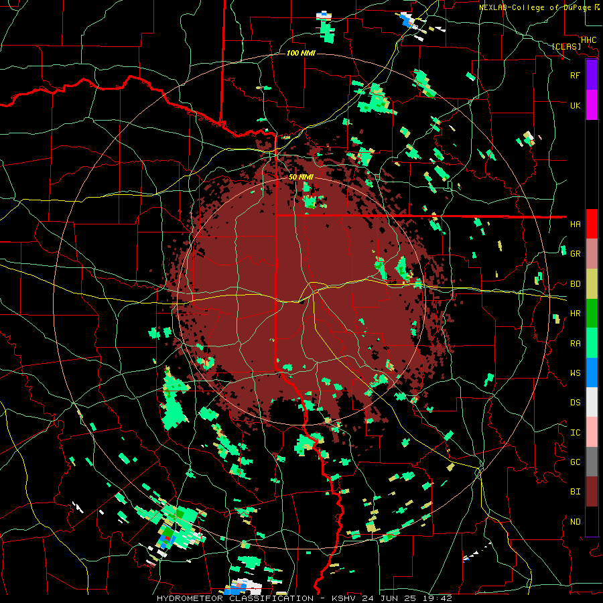Click the IC legend label
Image resolution: width=603 pixels, height=603 pixels.
pos(576,433)
